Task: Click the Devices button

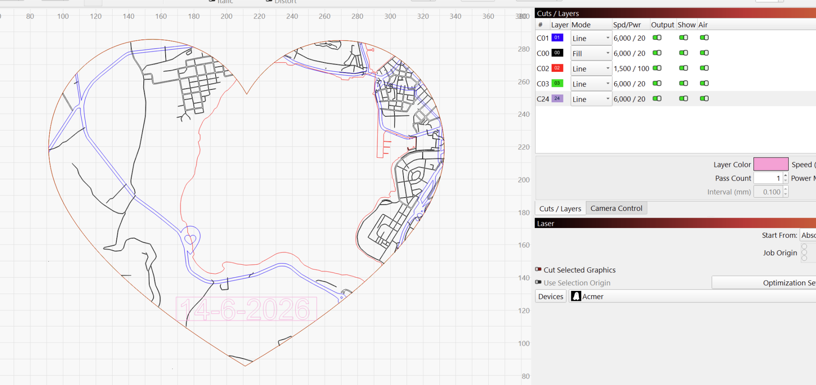Action: coord(551,296)
